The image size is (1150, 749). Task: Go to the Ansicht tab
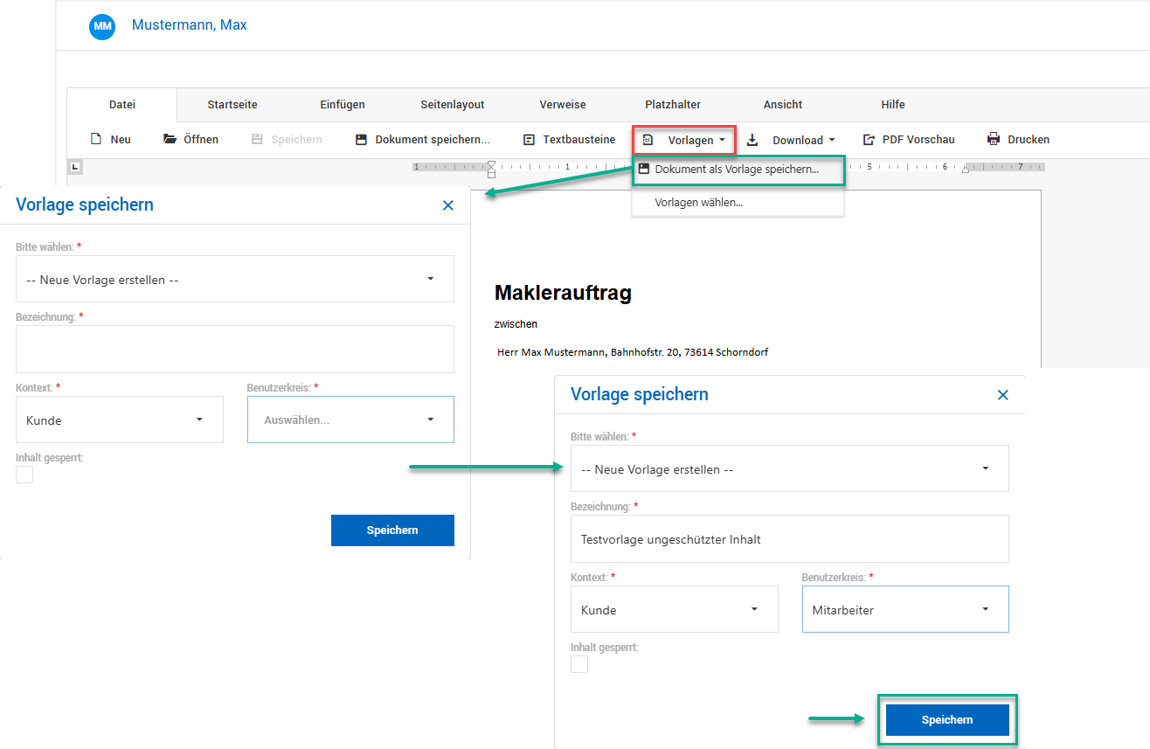pos(783,105)
